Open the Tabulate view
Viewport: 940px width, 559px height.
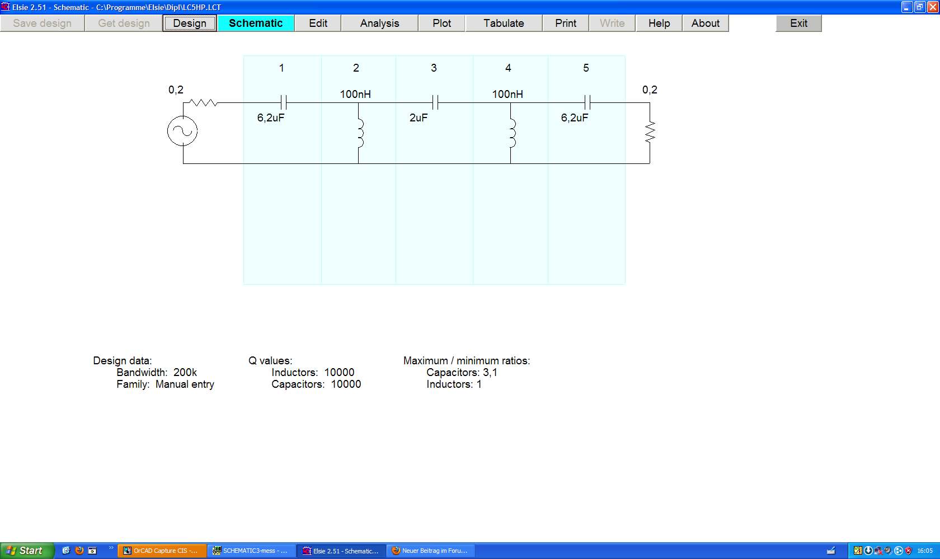click(504, 23)
